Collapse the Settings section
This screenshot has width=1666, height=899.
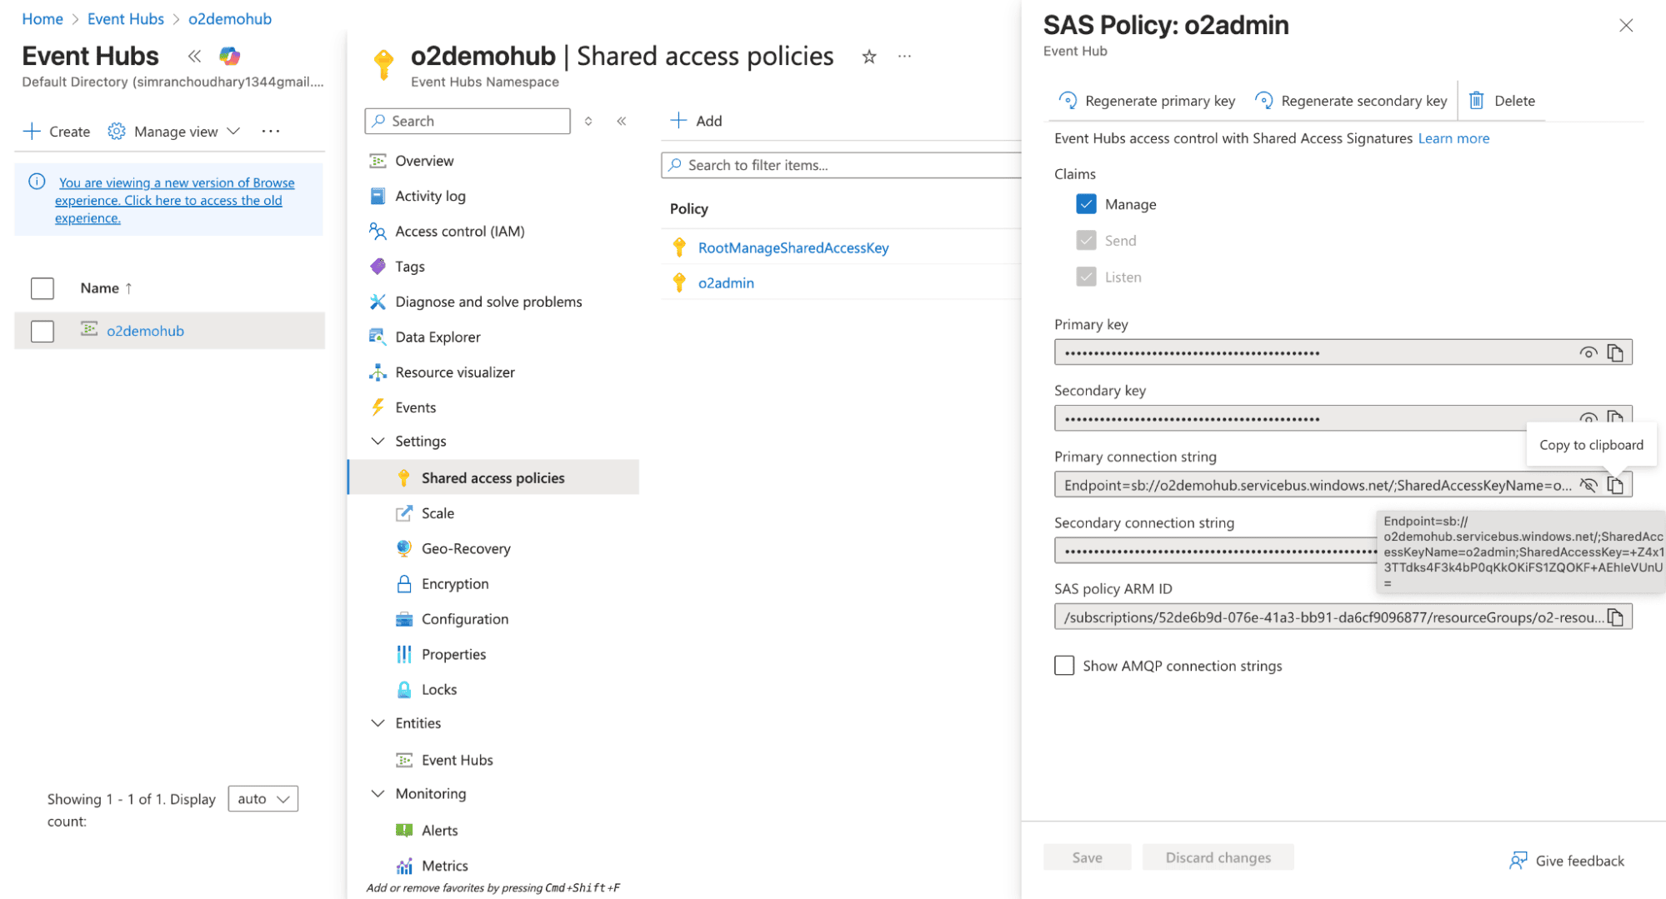tap(378, 442)
